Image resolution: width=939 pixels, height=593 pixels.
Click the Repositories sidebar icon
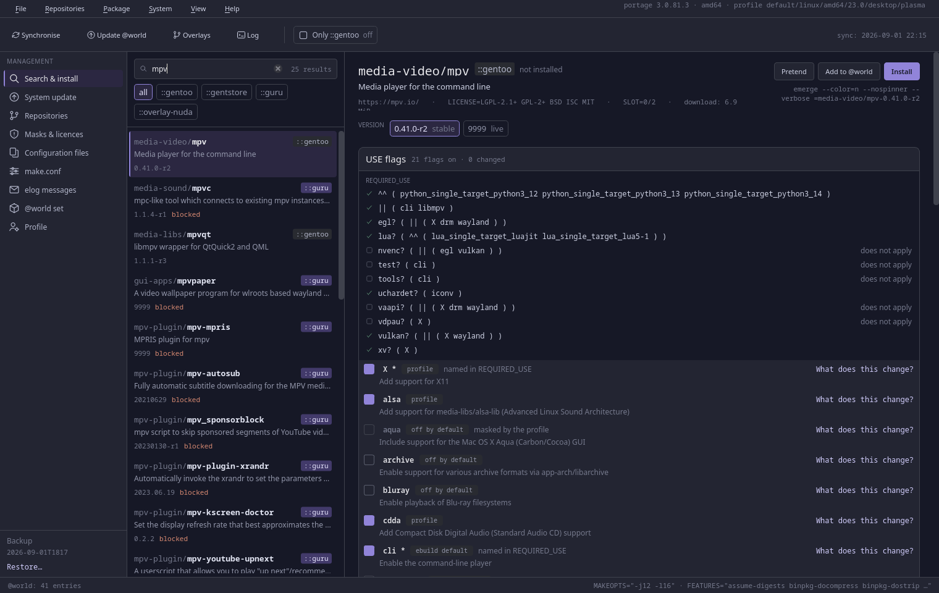tap(14, 116)
